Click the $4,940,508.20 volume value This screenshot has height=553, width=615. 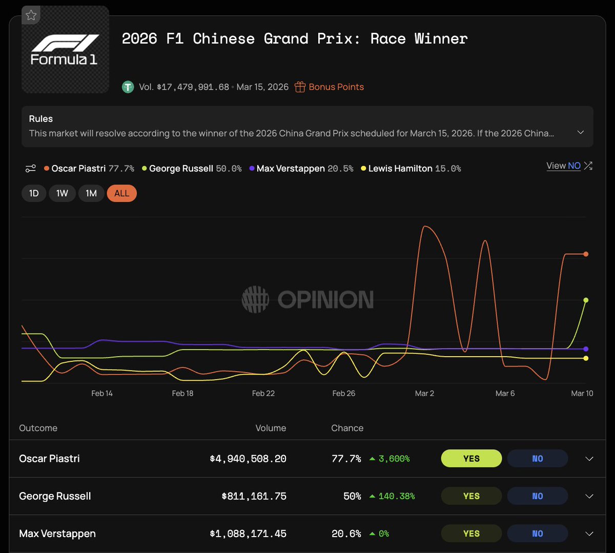[248, 459]
